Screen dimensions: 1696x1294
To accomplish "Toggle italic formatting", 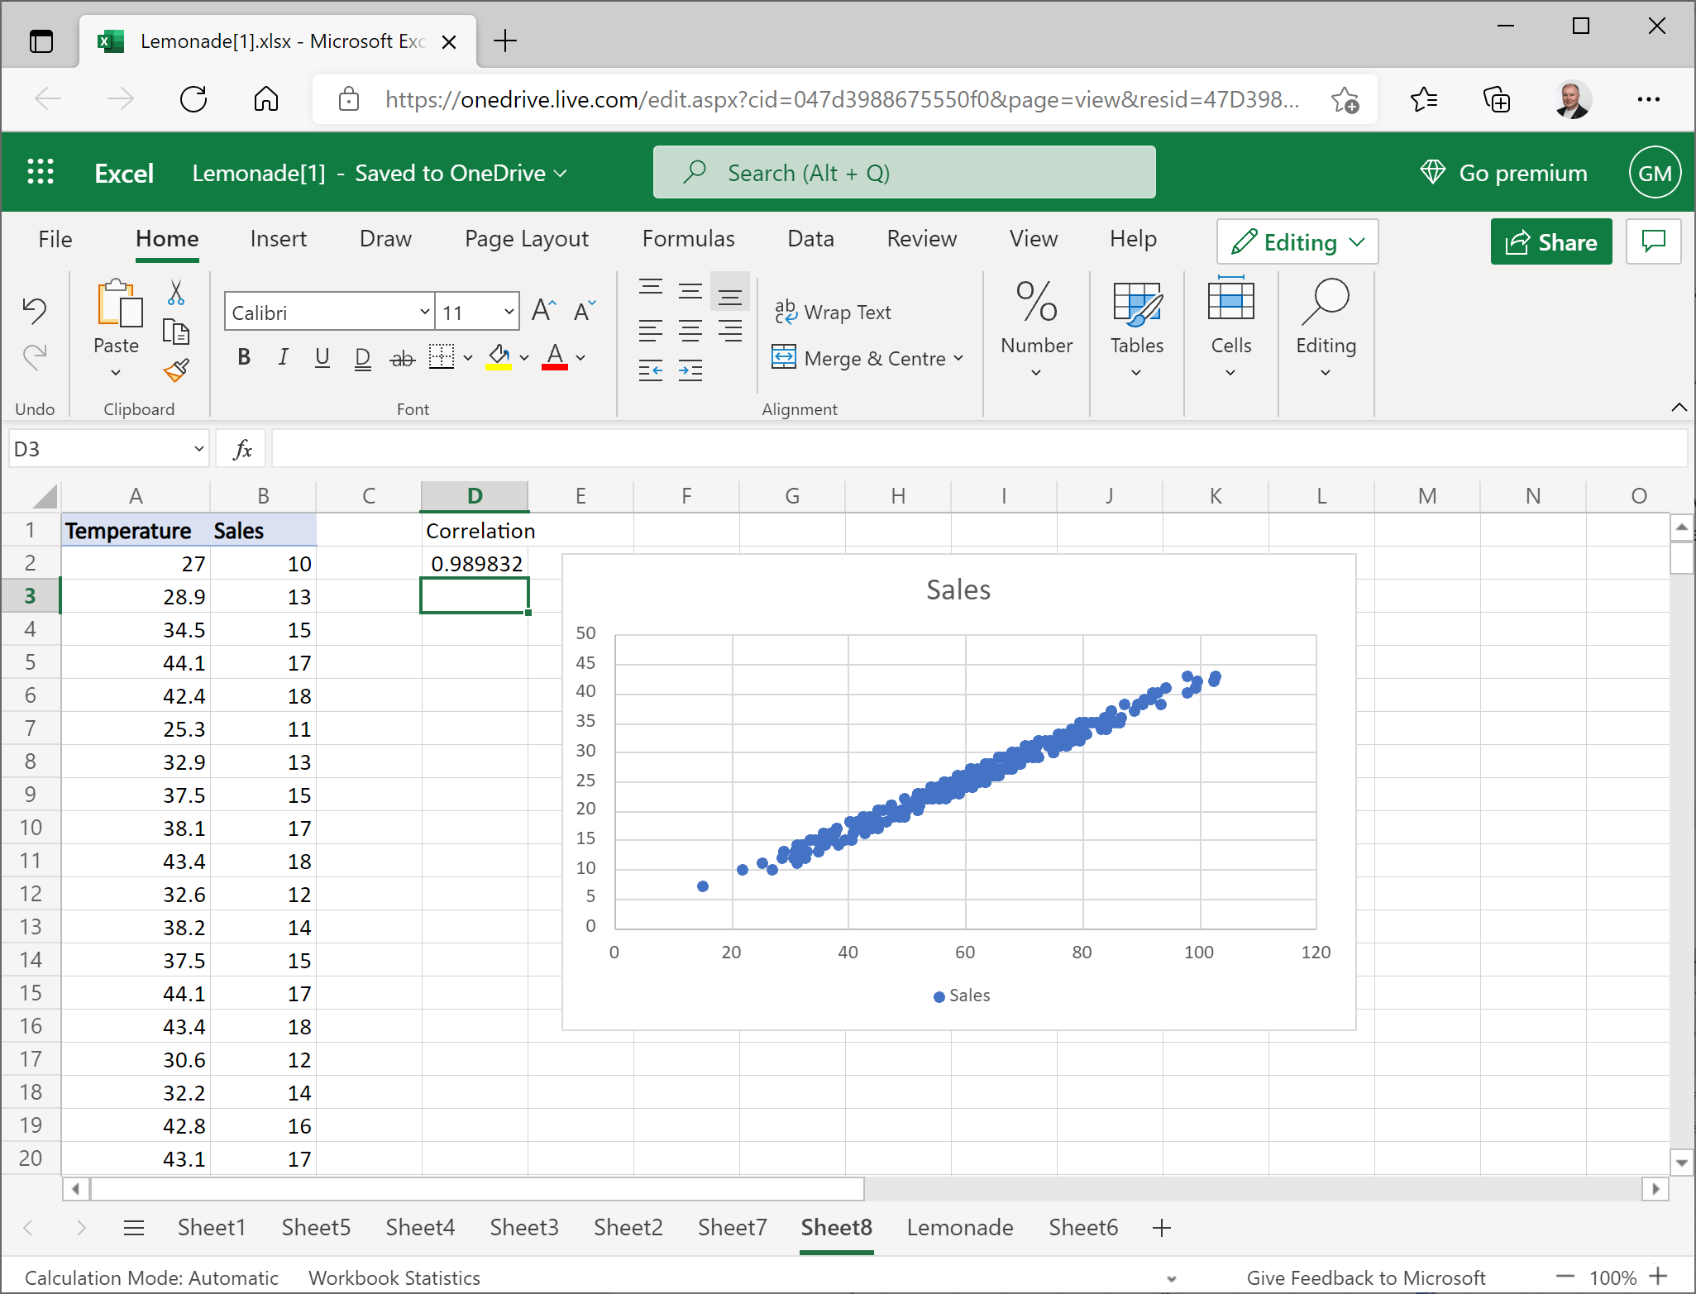I will tap(283, 356).
